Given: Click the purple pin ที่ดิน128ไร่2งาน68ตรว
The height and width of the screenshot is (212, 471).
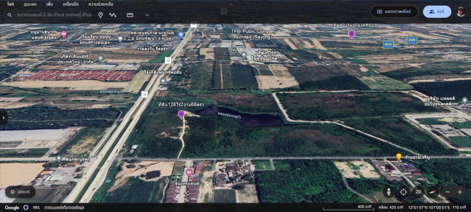Looking at the screenshot, I should coord(181,114).
